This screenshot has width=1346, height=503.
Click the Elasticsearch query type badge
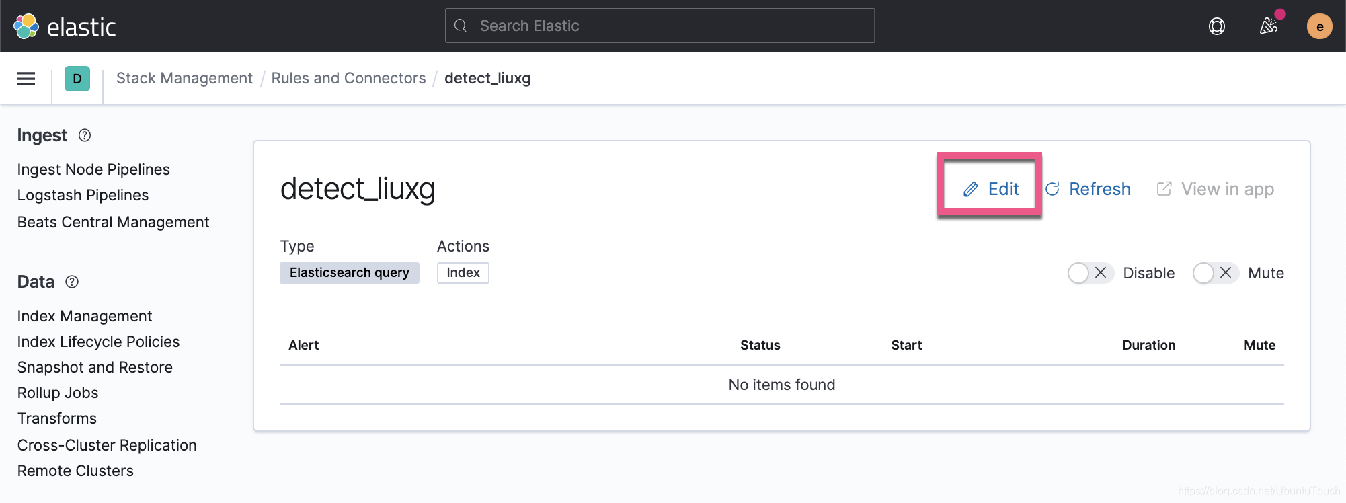(350, 272)
